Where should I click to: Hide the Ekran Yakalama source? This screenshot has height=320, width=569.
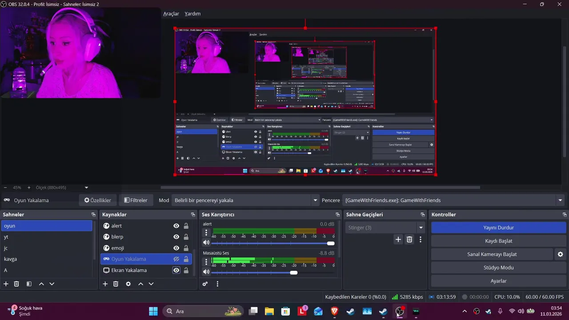point(176,270)
